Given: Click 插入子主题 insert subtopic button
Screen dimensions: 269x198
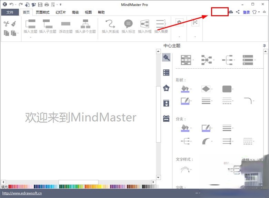Looking at the screenshot, I should (48, 26).
